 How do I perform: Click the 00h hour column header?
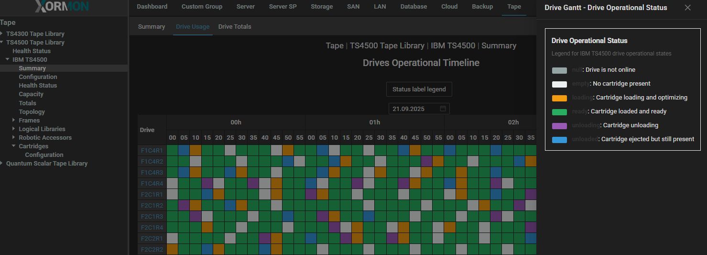[236, 122]
